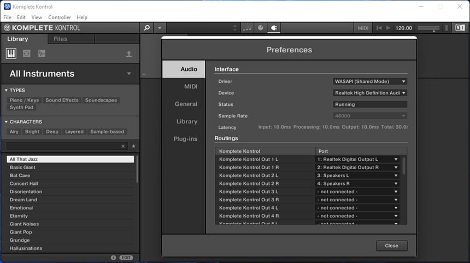Select the Concert Hall preset
This screenshot has height=263, width=470.
click(70, 183)
